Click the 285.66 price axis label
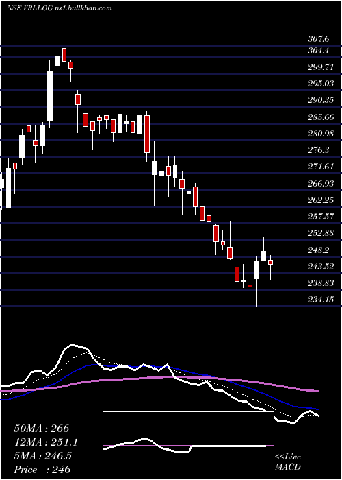 pyautogui.click(x=321, y=117)
